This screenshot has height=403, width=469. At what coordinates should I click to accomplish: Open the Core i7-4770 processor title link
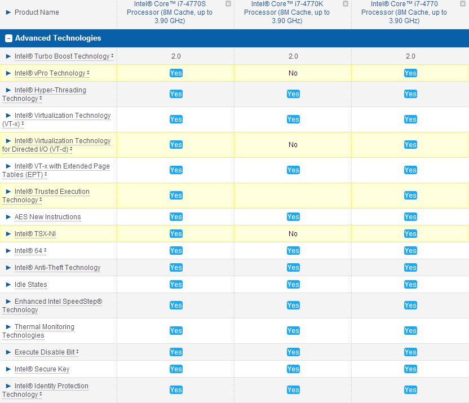tap(404, 12)
